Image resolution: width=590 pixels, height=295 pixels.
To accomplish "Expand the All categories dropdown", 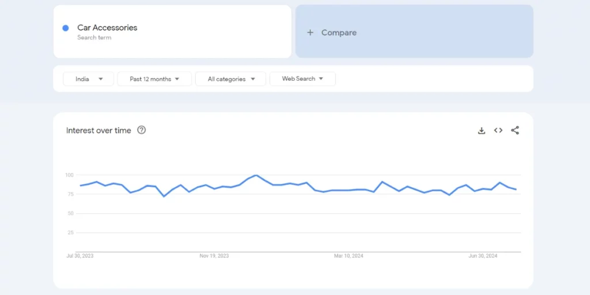I will [x=230, y=79].
